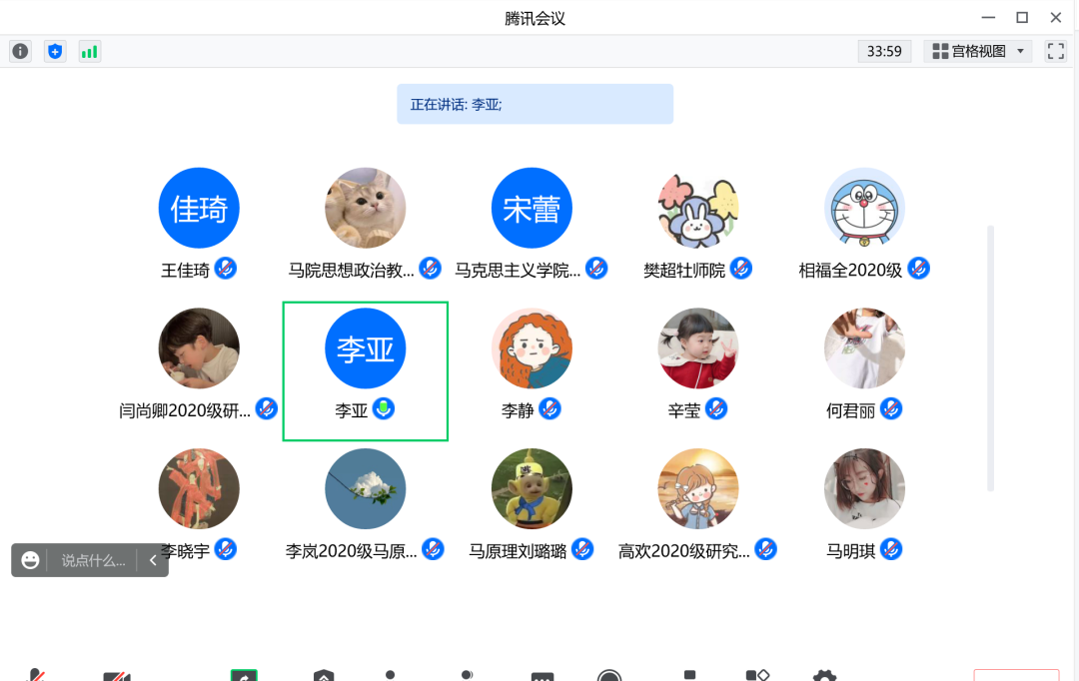Click the settings gear in bottom toolbar

(824, 675)
